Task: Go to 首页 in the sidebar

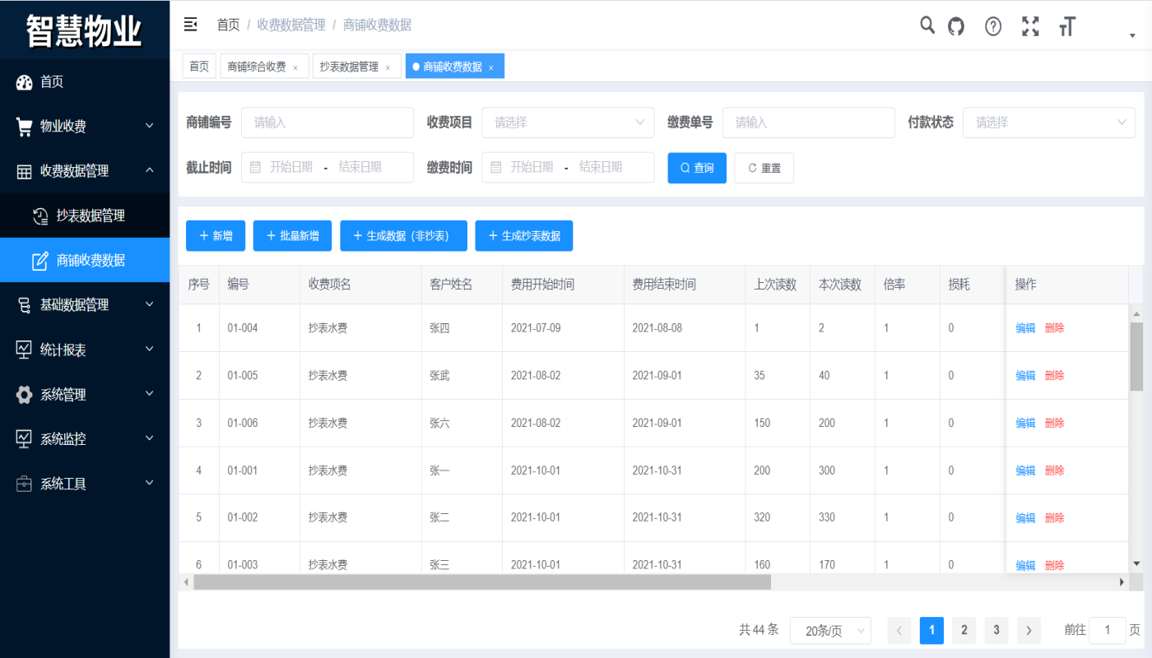Action: [x=85, y=81]
